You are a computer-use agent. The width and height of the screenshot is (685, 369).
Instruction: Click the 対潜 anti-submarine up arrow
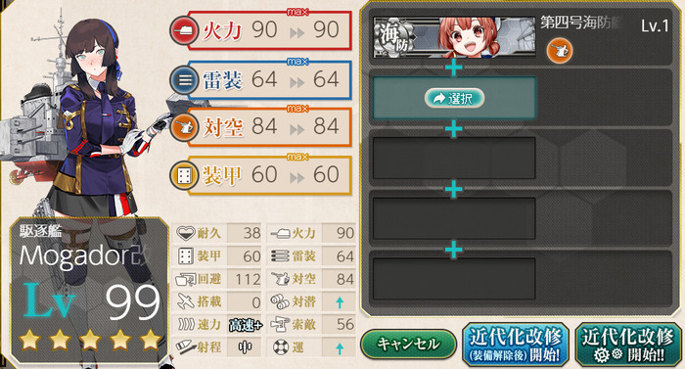[340, 302]
